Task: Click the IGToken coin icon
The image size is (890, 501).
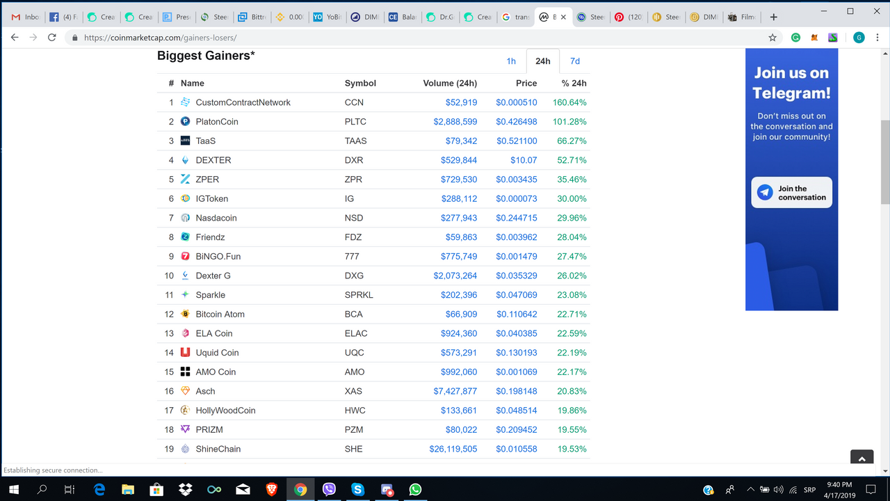Action: click(x=186, y=198)
